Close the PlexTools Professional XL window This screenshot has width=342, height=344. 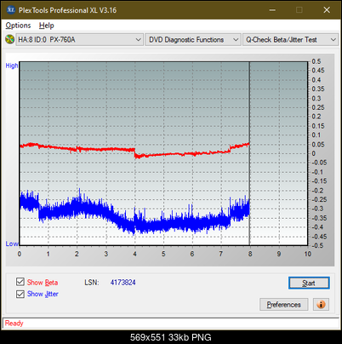(327, 10)
